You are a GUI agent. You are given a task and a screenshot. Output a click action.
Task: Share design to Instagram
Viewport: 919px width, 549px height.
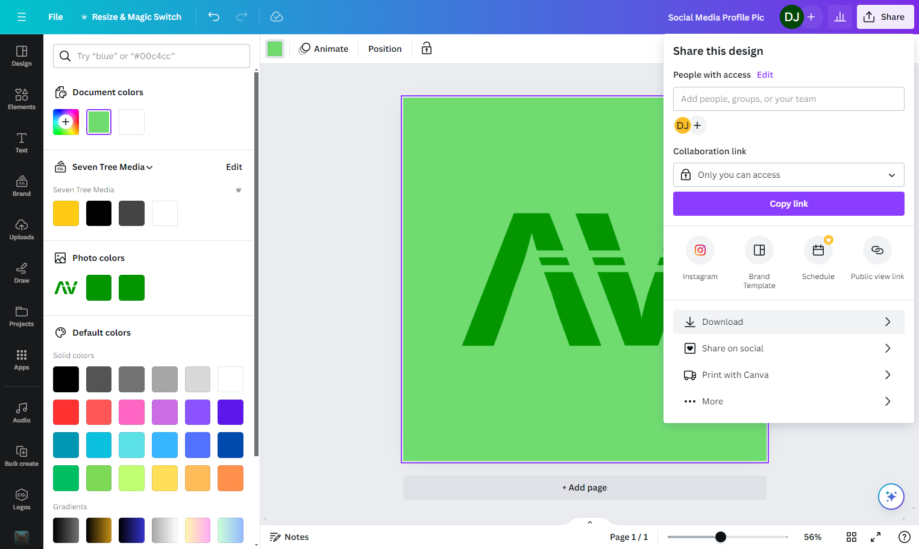click(x=700, y=259)
